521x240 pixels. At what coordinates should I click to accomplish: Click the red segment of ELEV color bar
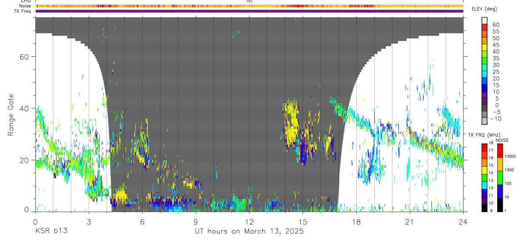[485, 28]
